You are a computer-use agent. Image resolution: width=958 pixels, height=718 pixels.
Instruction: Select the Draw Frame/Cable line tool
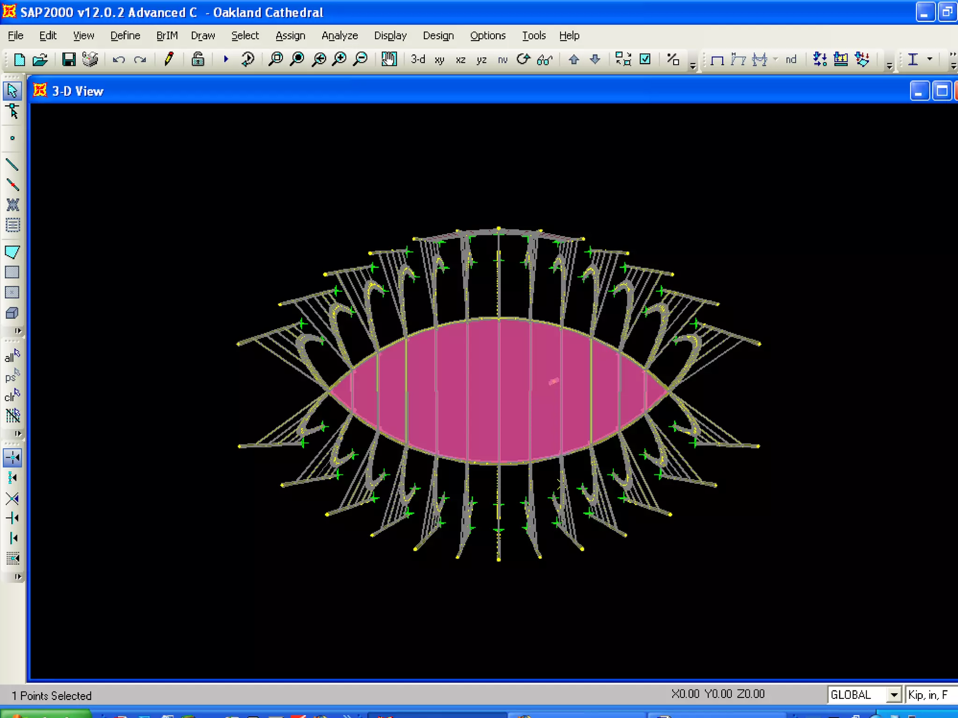click(12, 165)
